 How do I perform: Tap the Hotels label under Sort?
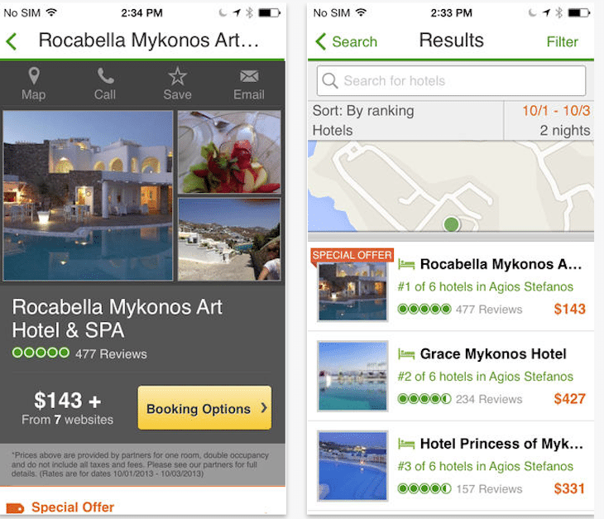coord(333,130)
